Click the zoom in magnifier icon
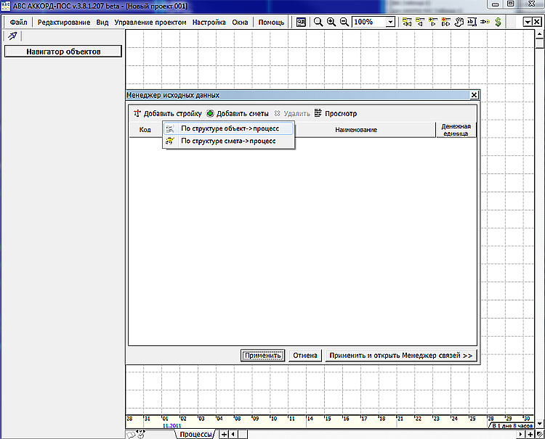The image size is (545, 439). [x=331, y=22]
